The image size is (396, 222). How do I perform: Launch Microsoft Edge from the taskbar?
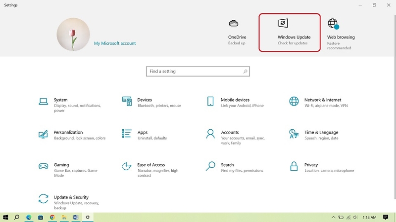click(x=29, y=217)
